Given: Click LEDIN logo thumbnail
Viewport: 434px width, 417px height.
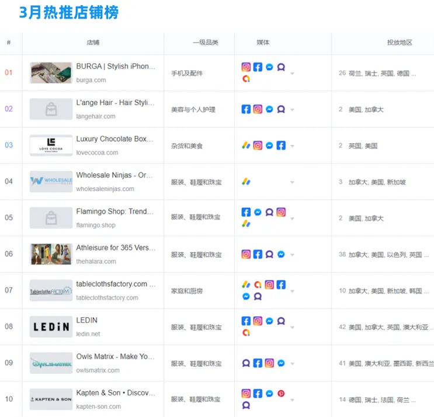Looking at the screenshot, I should tap(51, 326).
